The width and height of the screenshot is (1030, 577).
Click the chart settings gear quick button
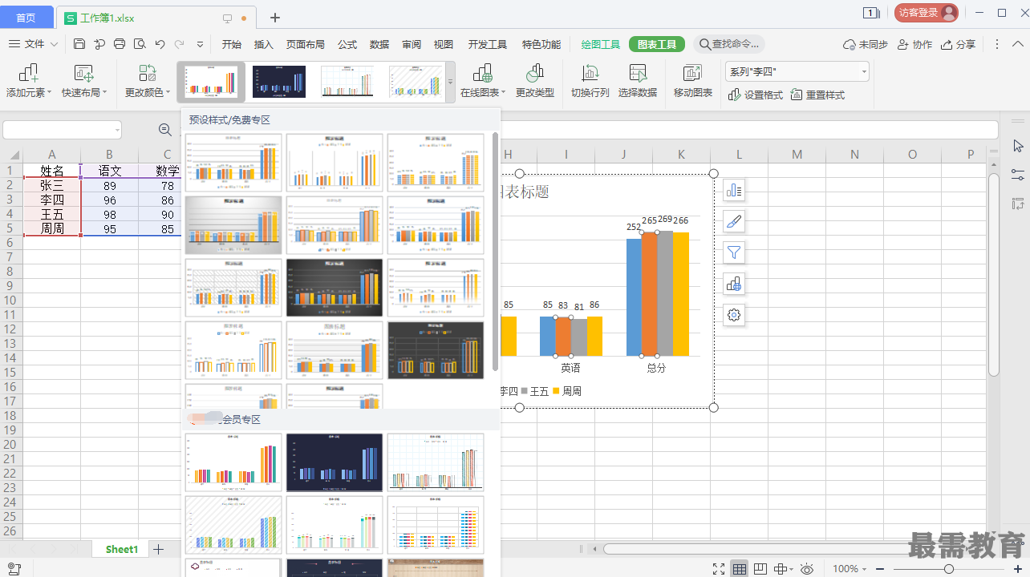[x=734, y=315]
